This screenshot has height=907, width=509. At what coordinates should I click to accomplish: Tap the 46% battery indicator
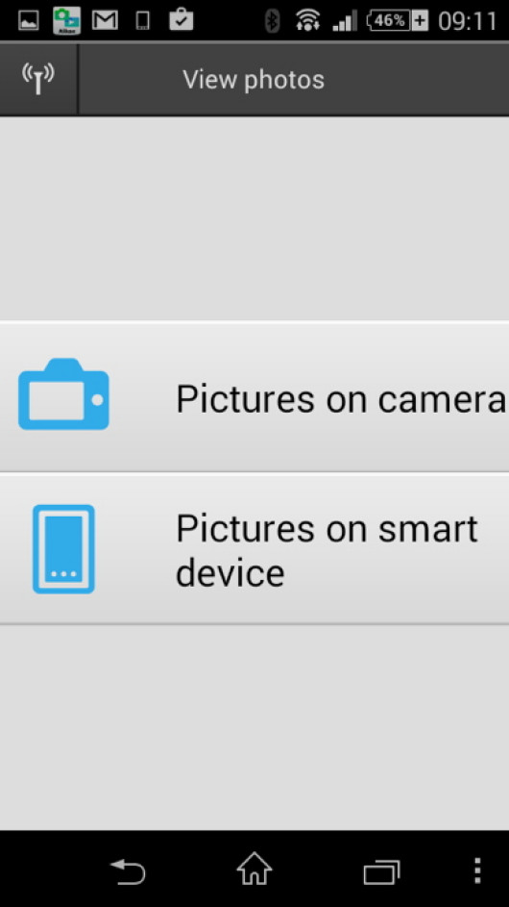[398, 21]
